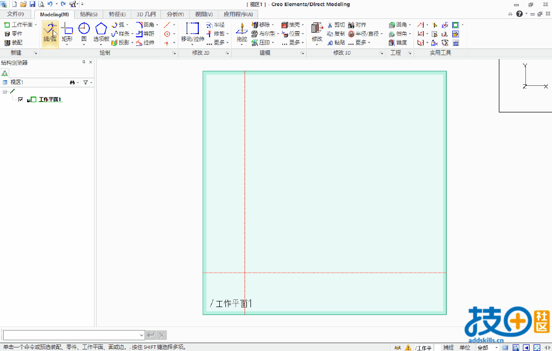Click into the command line input field
The width and height of the screenshot is (552, 351).
click(71, 335)
